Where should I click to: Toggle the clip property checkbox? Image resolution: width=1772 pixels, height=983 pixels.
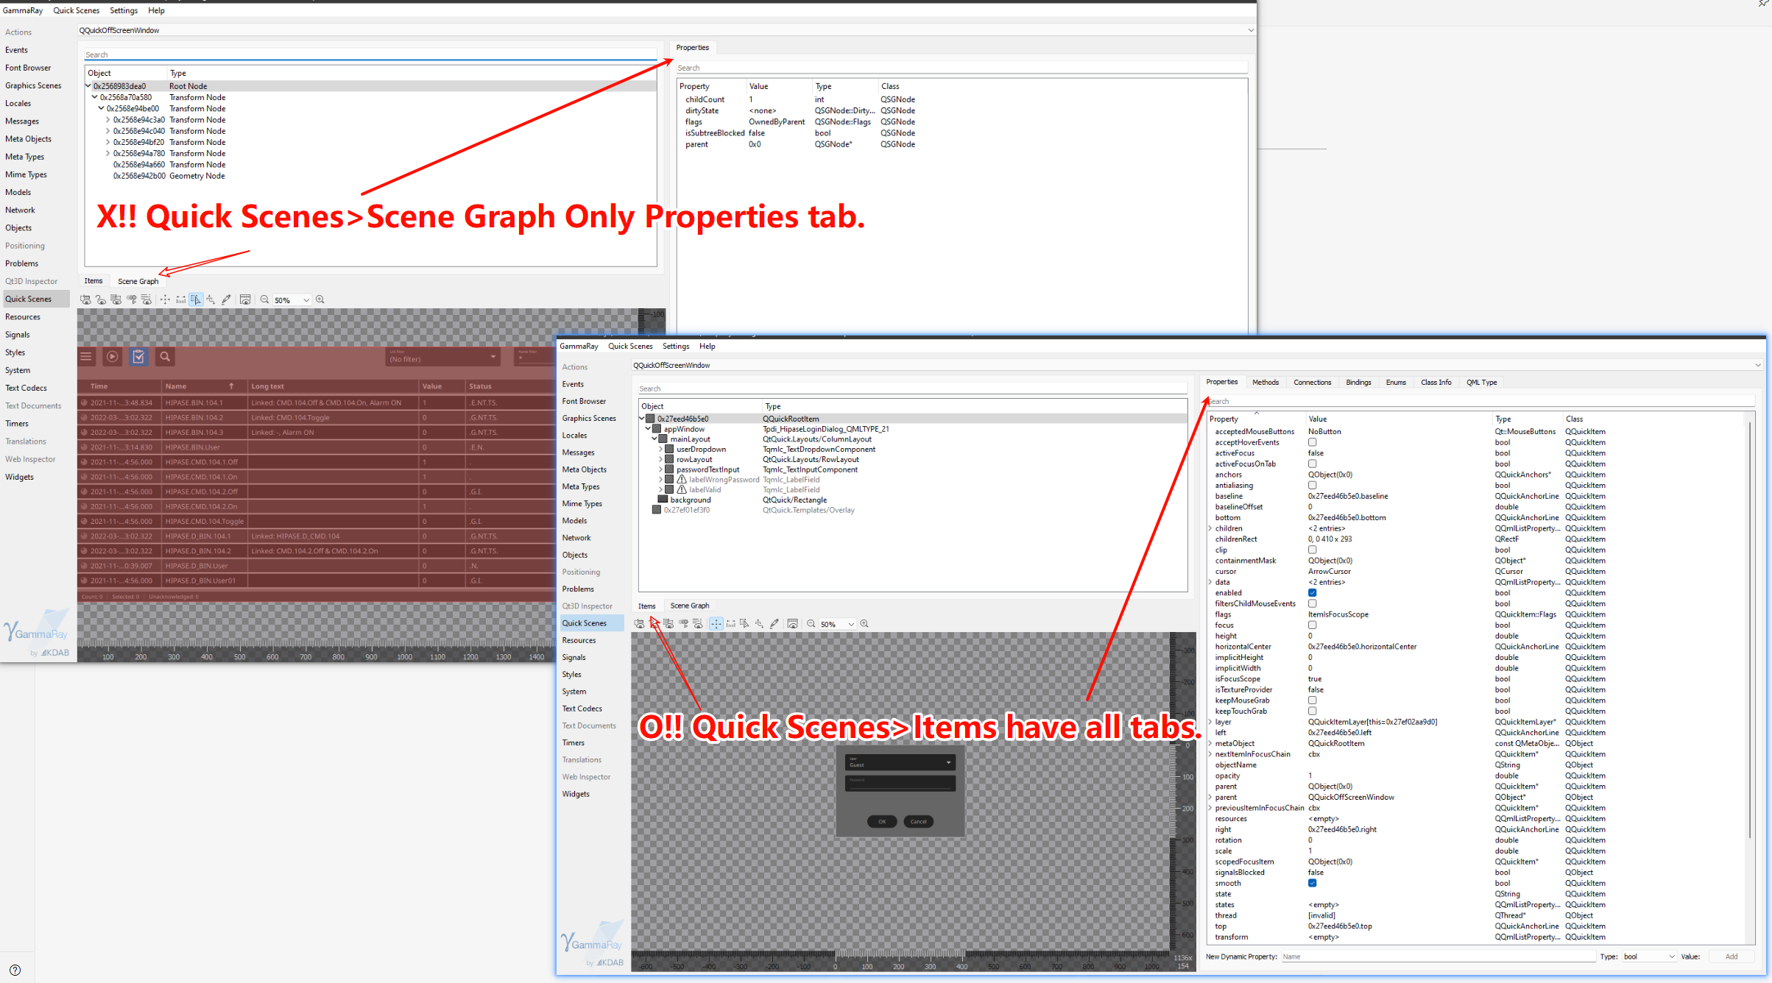1312,550
